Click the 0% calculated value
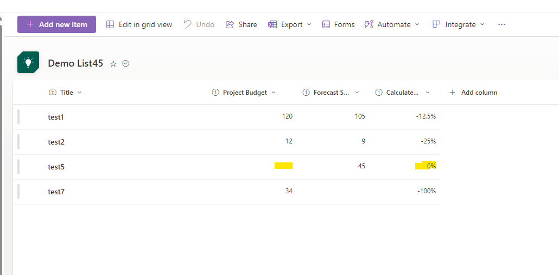This screenshot has width=559, height=275. coord(431,166)
